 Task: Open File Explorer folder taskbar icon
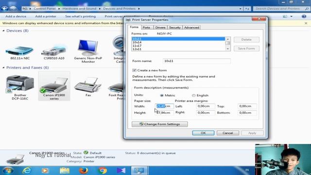coord(65,171)
